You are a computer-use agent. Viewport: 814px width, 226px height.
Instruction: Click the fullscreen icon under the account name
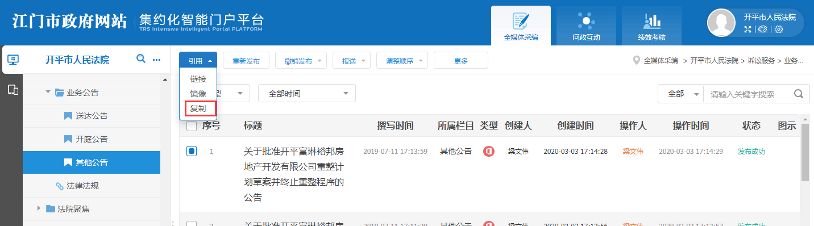click(748, 29)
